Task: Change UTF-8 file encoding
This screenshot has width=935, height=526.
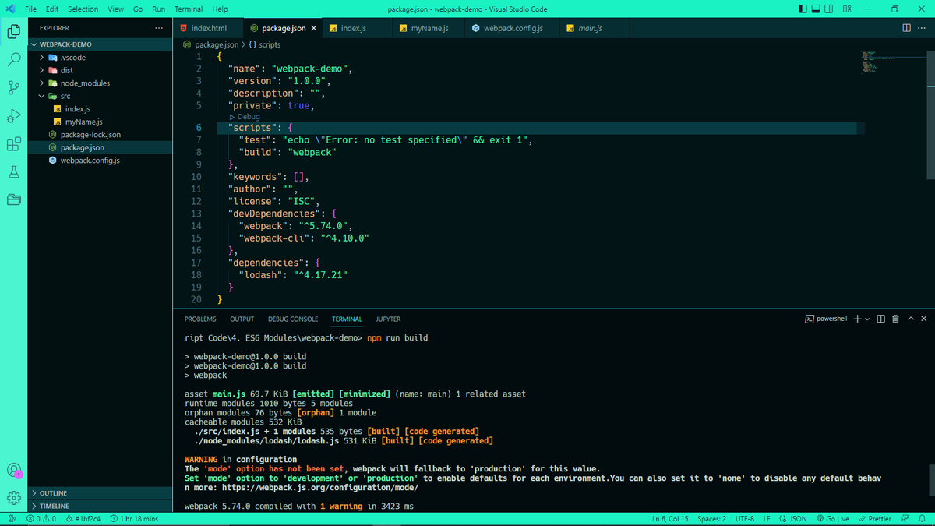Action: point(745,519)
